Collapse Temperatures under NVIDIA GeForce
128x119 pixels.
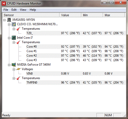point(14,78)
